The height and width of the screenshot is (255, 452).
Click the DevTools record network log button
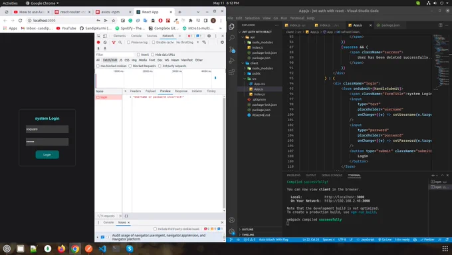coord(98,42)
